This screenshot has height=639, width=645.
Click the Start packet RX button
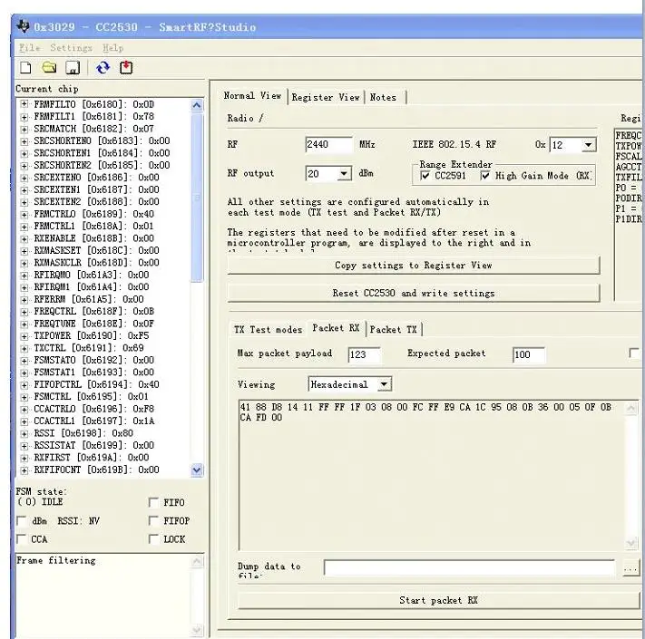(x=438, y=600)
